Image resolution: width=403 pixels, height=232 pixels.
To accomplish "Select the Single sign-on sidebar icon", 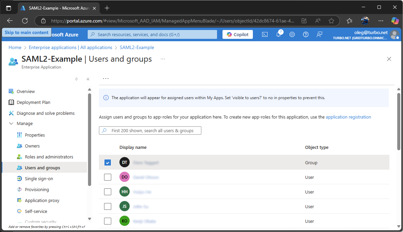I will [20, 178].
